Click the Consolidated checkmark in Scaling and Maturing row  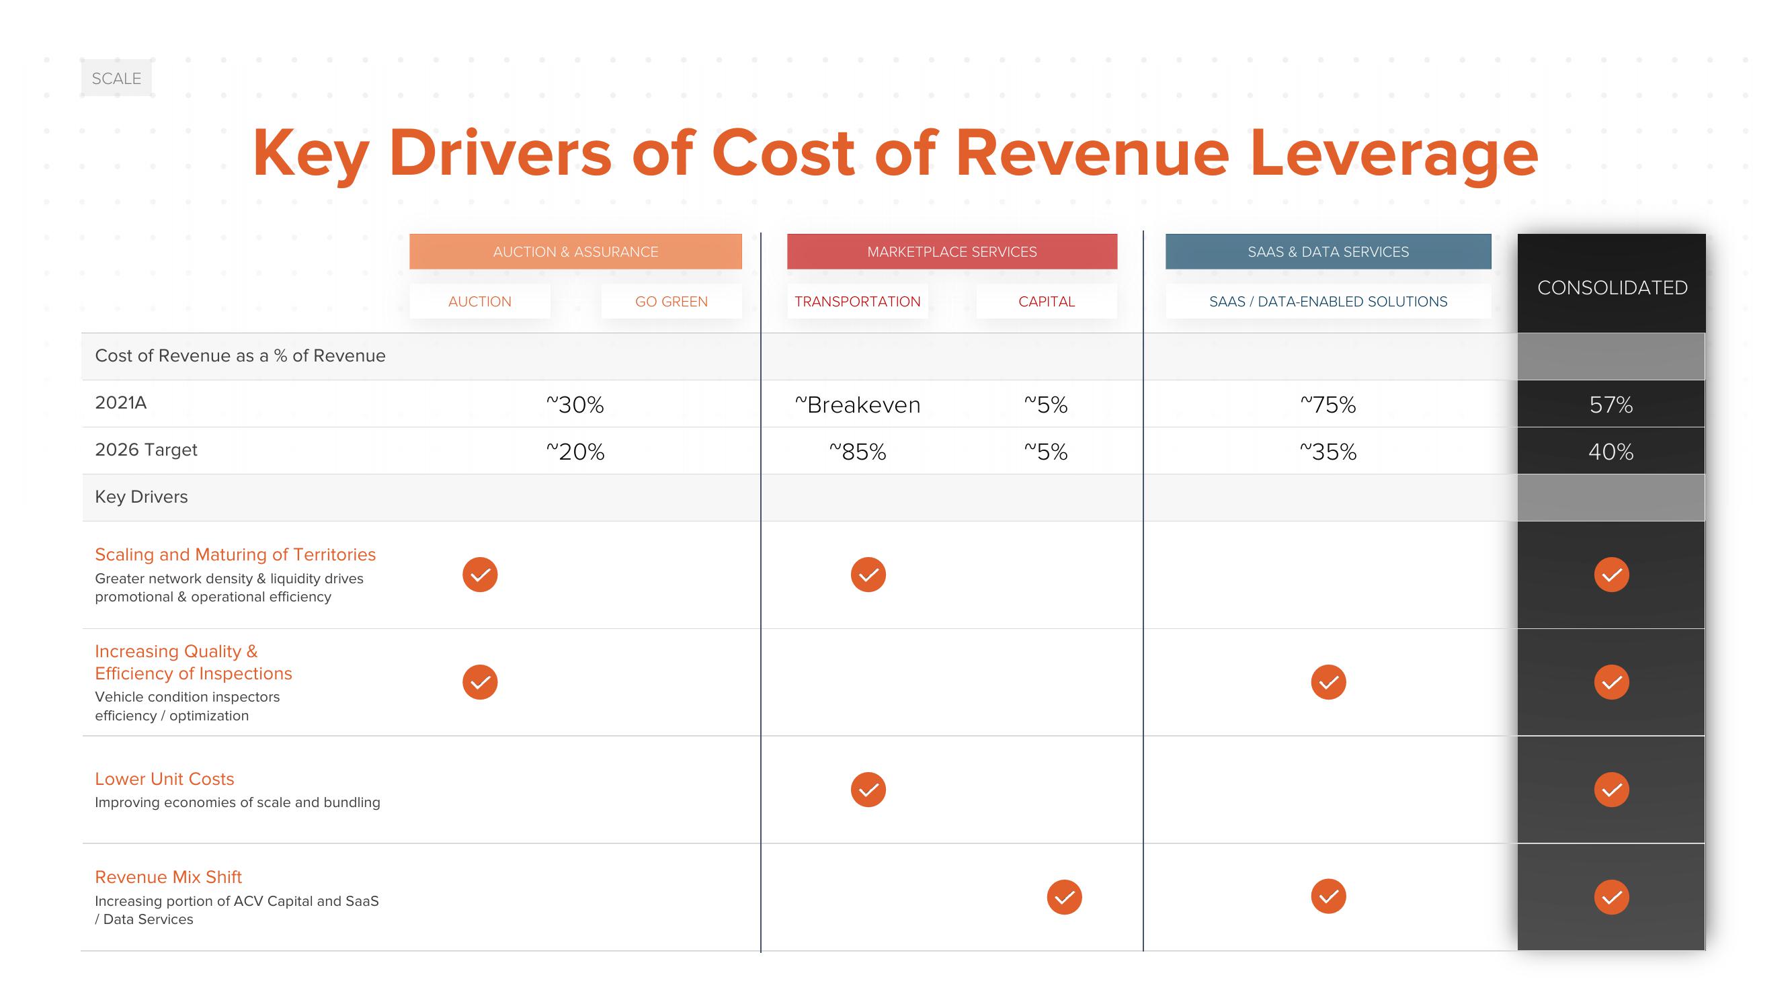point(1612,575)
